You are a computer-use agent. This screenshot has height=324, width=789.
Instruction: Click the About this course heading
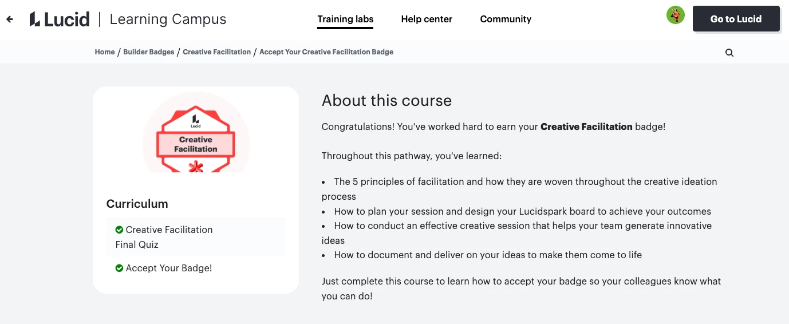[x=386, y=101]
